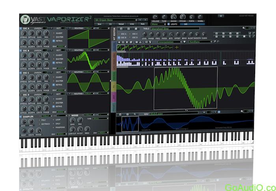The width and height of the screenshot is (276, 191).
Task: Open OSC A ENV dropdown
Action: (x=62, y=46)
